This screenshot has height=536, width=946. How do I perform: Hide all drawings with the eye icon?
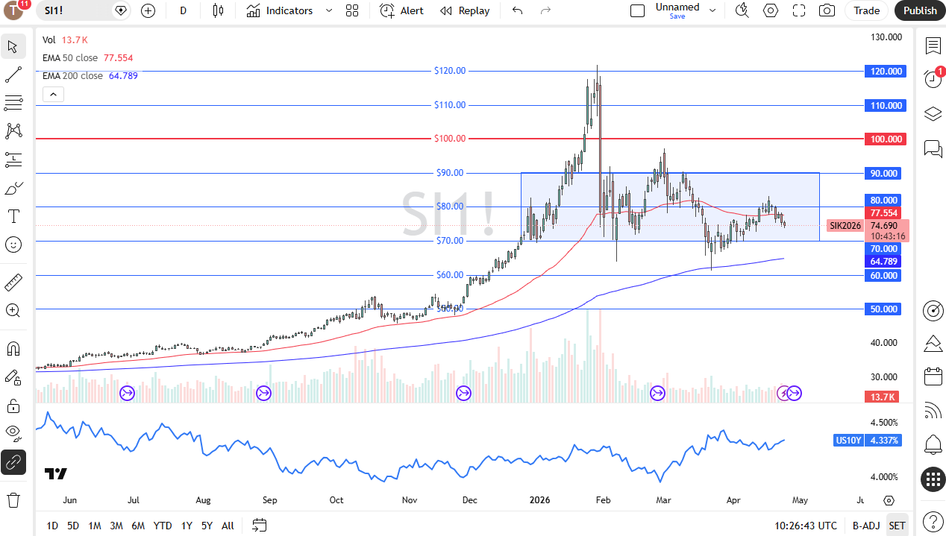click(13, 434)
